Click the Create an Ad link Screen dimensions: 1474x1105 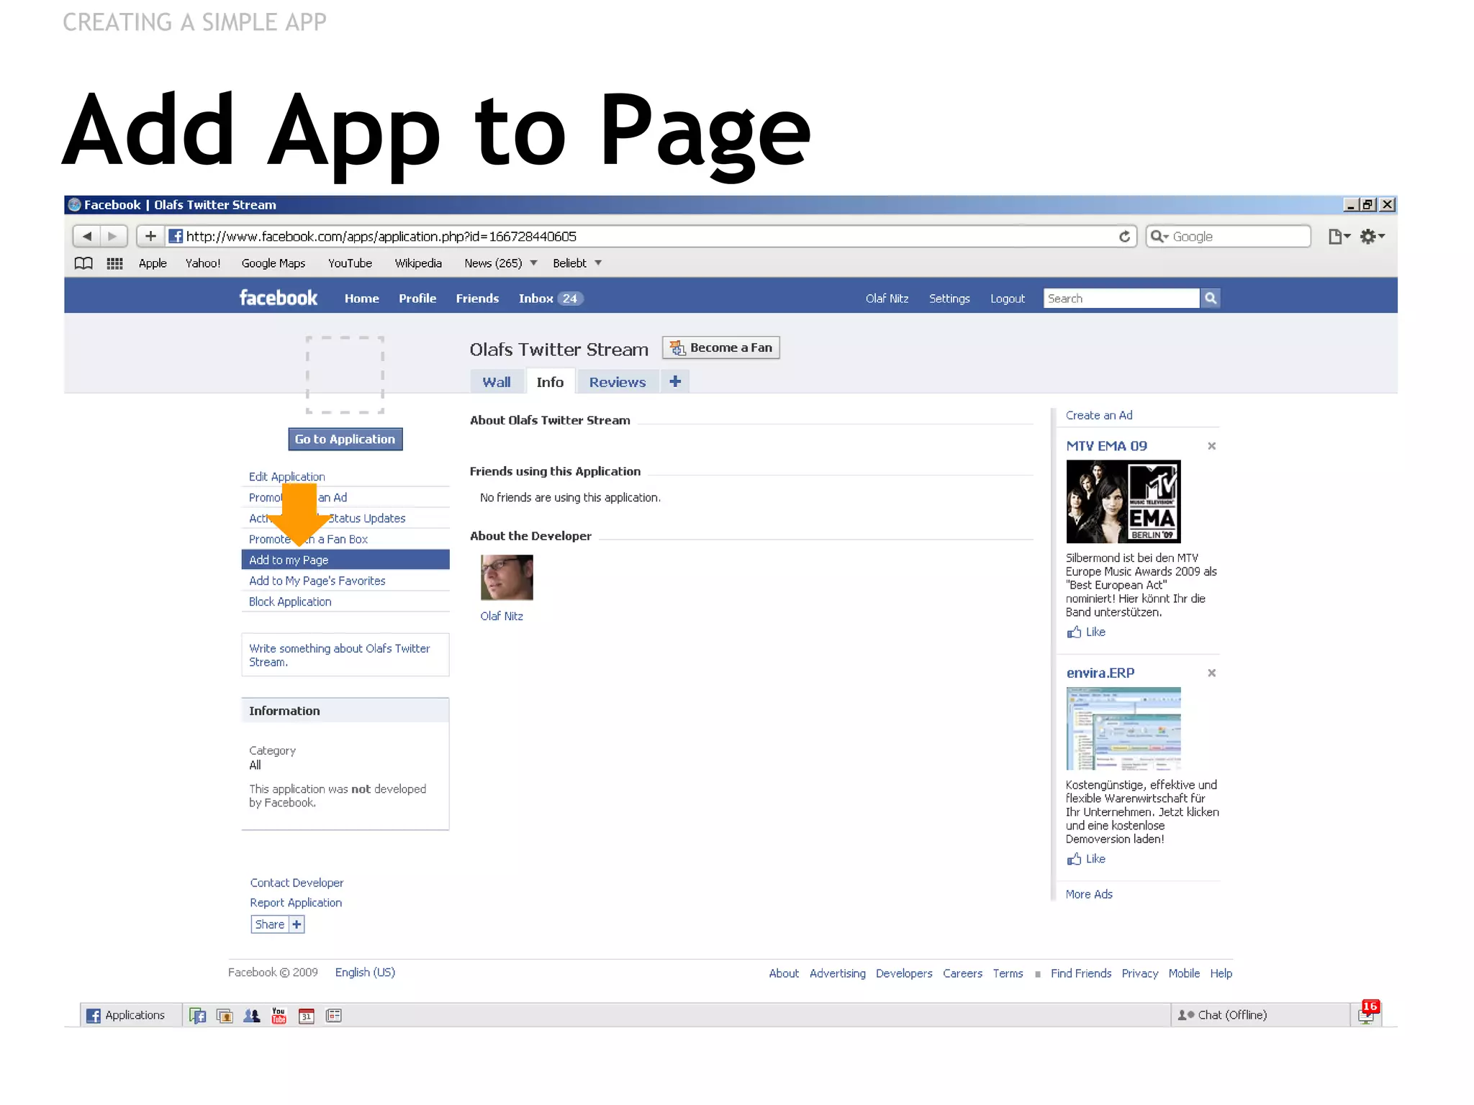(1099, 415)
